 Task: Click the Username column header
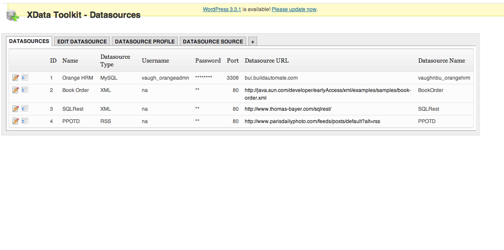155,60
